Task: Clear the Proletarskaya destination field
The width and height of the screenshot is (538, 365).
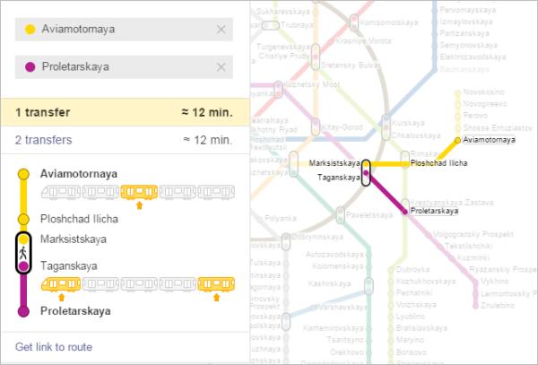Action: coord(221,67)
